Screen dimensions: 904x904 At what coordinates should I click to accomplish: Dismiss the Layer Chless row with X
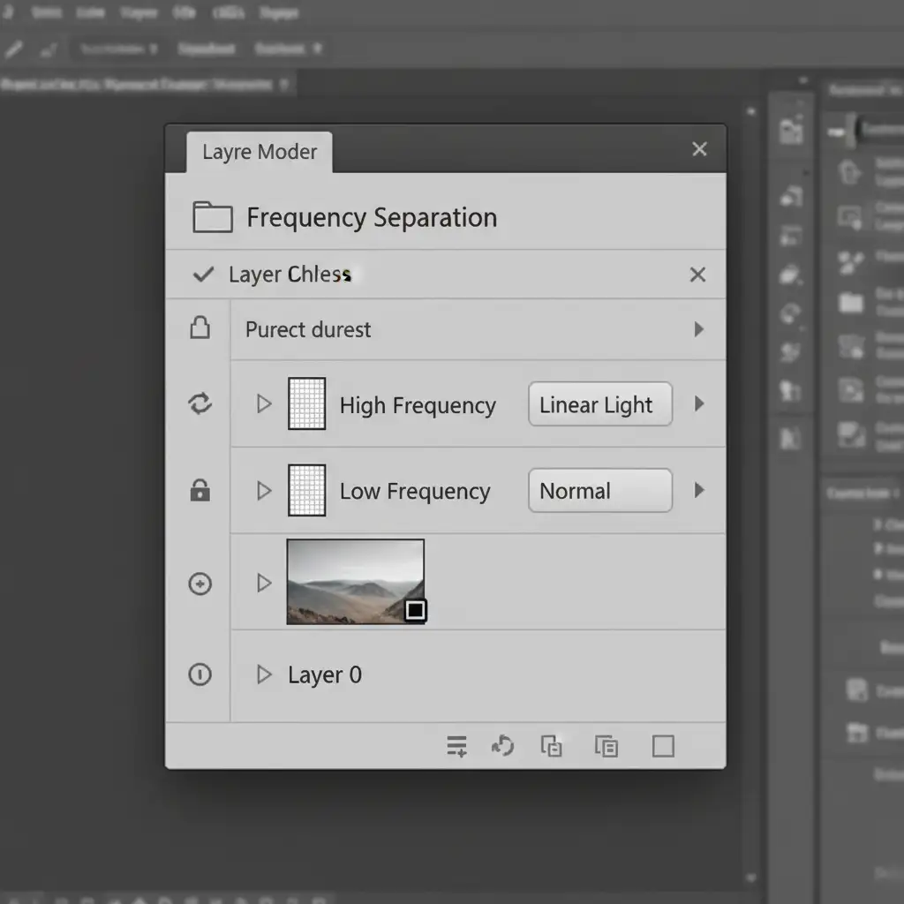[697, 275]
